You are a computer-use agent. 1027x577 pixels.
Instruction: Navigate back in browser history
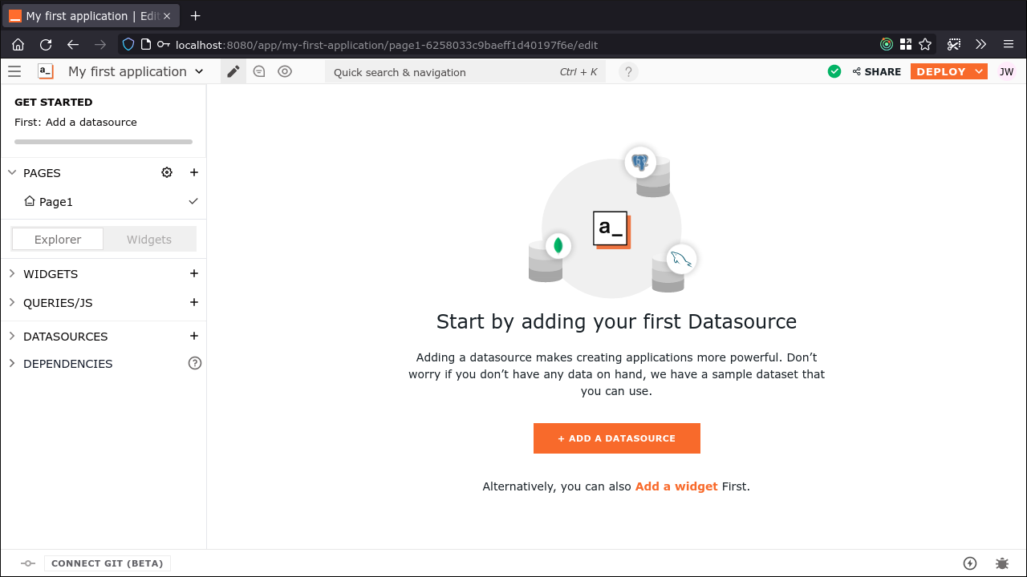pyautogui.click(x=73, y=45)
